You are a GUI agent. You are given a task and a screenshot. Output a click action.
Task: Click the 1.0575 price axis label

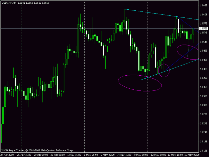(x=204, y=23)
